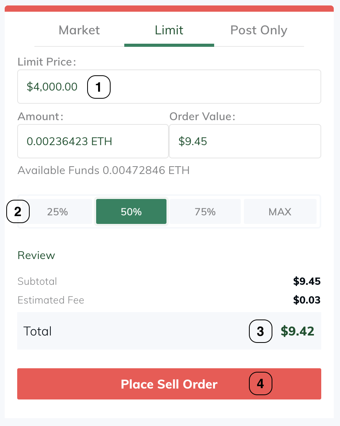Focus the Limit Price field showing $4,000.00
The image size is (340, 426).
pyautogui.click(x=169, y=87)
